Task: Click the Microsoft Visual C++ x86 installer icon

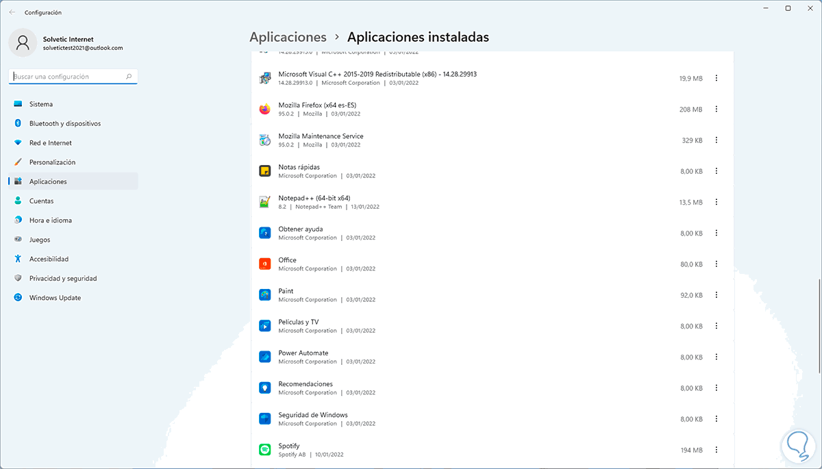Action: coord(265,78)
